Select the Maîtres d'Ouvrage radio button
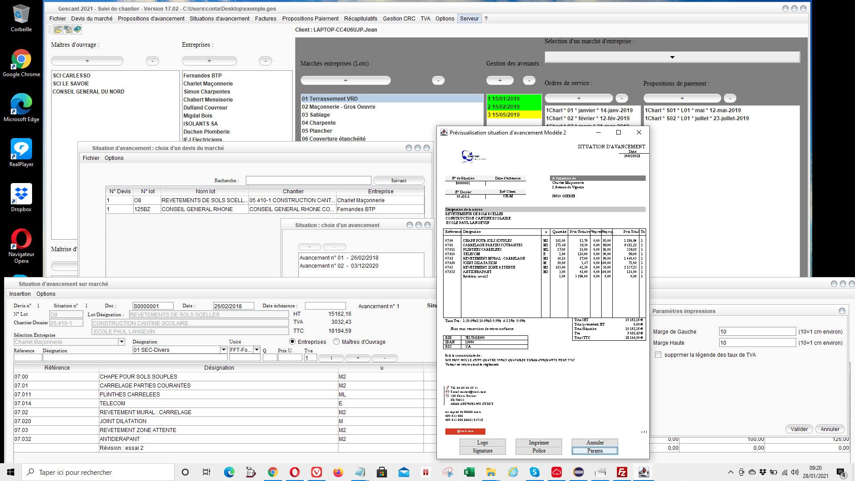The height and width of the screenshot is (481, 855). coord(337,342)
